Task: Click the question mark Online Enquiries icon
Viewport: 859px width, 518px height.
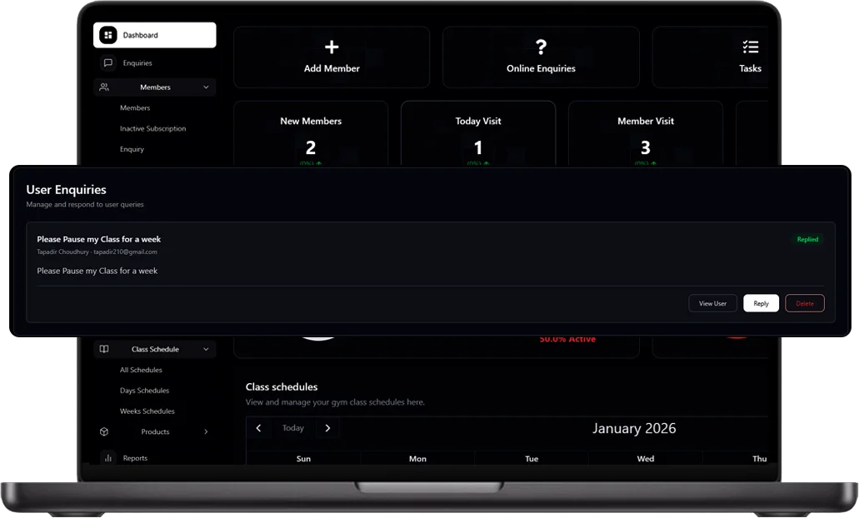Action: point(541,47)
